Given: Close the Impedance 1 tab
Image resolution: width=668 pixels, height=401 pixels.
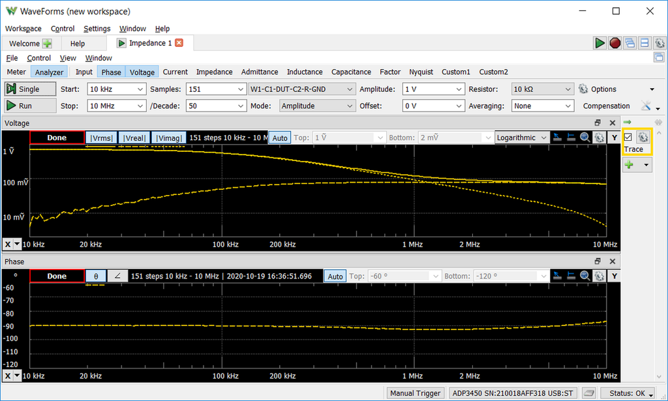Looking at the screenshot, I should 179,43.
